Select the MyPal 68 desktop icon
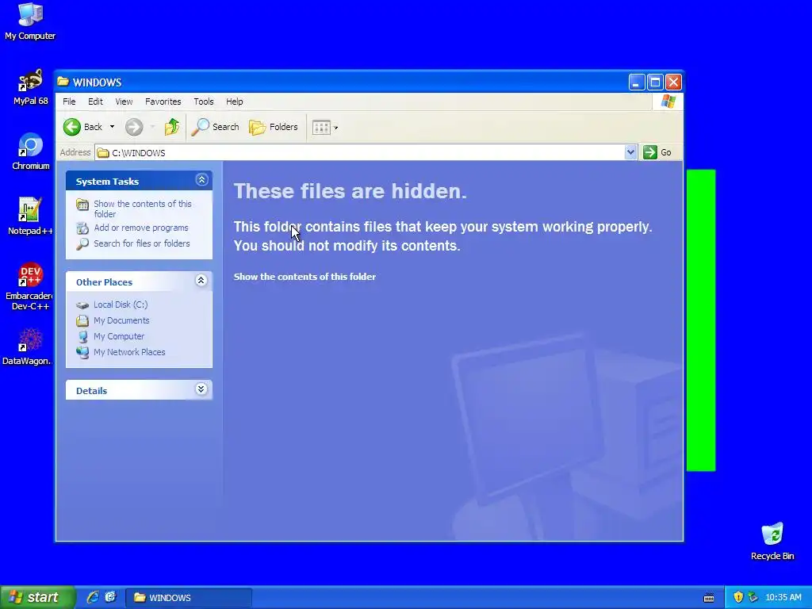The width and height of the screenshot is (812, 609). coord(30,87)
